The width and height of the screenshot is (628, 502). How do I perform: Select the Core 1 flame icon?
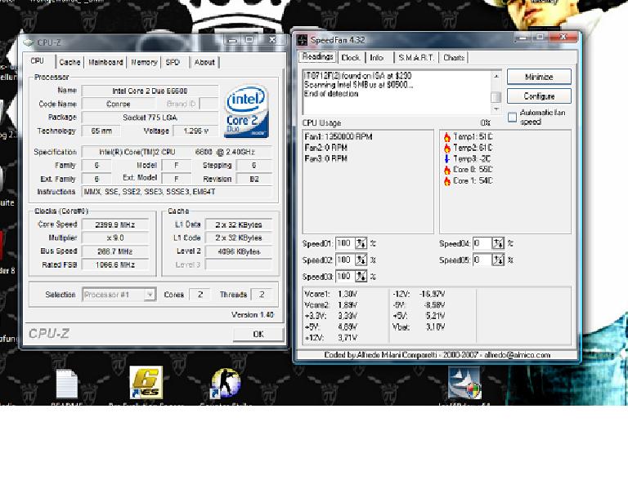(x=447, y=180)
